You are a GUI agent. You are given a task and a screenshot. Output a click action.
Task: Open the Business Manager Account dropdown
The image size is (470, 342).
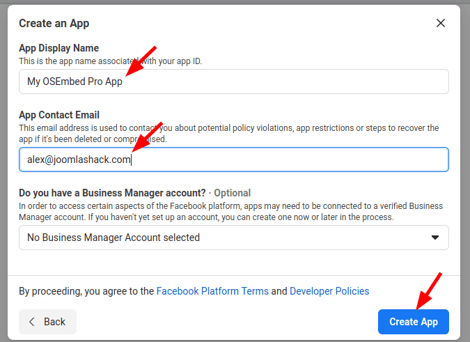(x=234, y=238)
